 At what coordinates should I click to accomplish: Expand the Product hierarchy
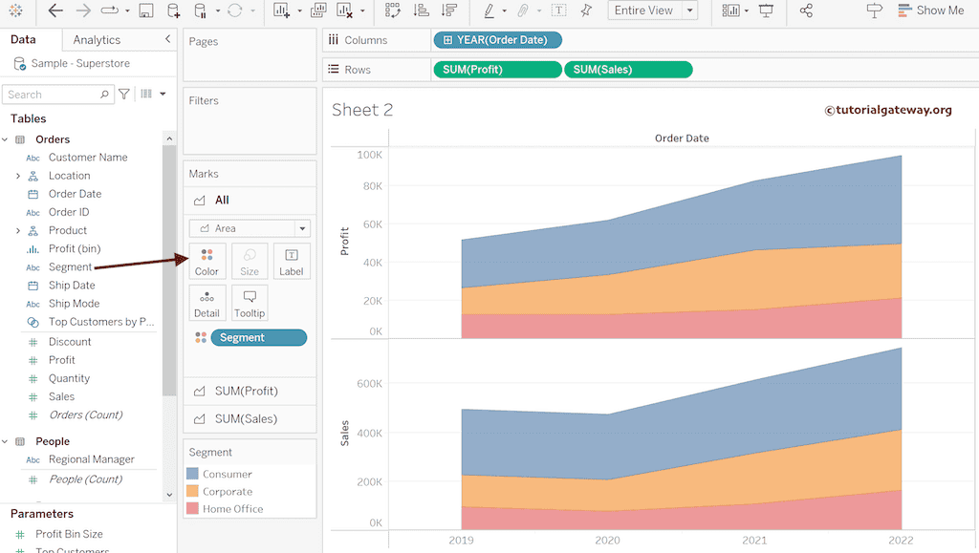[18, 230]
